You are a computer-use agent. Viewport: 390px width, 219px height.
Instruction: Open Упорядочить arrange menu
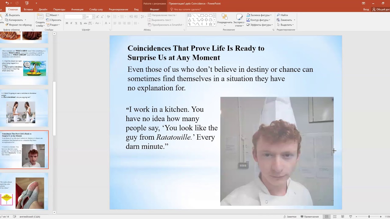coord(225,20)
